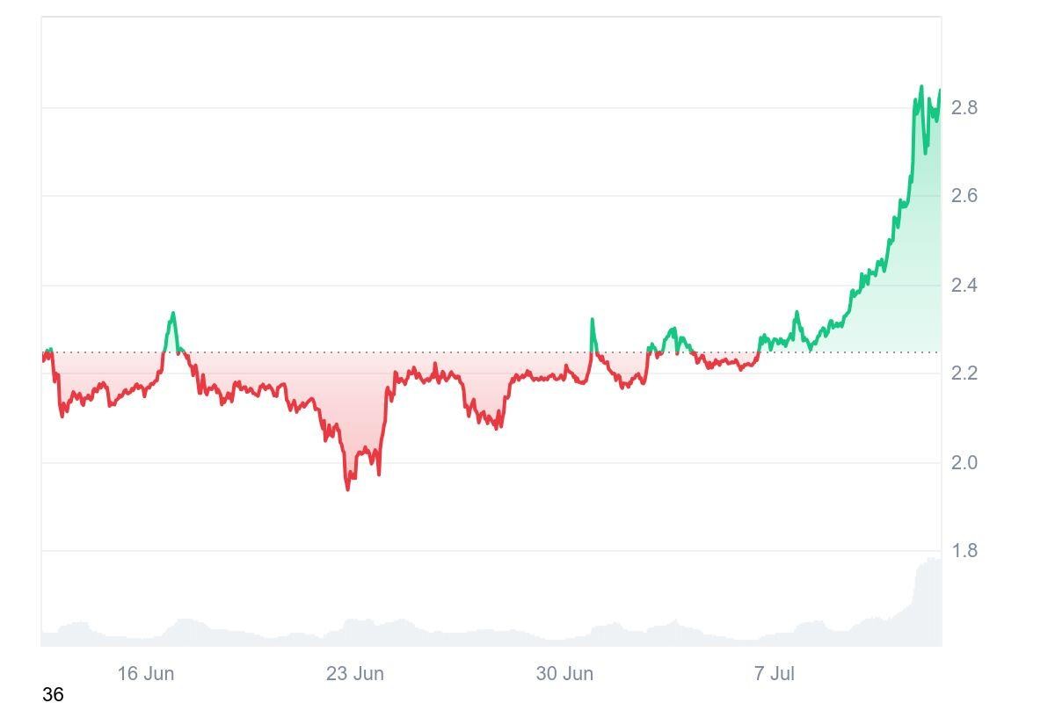
Task: Click the 2.2 price axis label
Action: coord(964,373)
